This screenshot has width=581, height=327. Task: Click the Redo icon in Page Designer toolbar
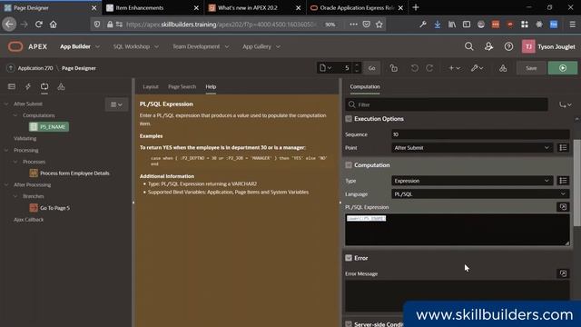click(x=429, y=68)
